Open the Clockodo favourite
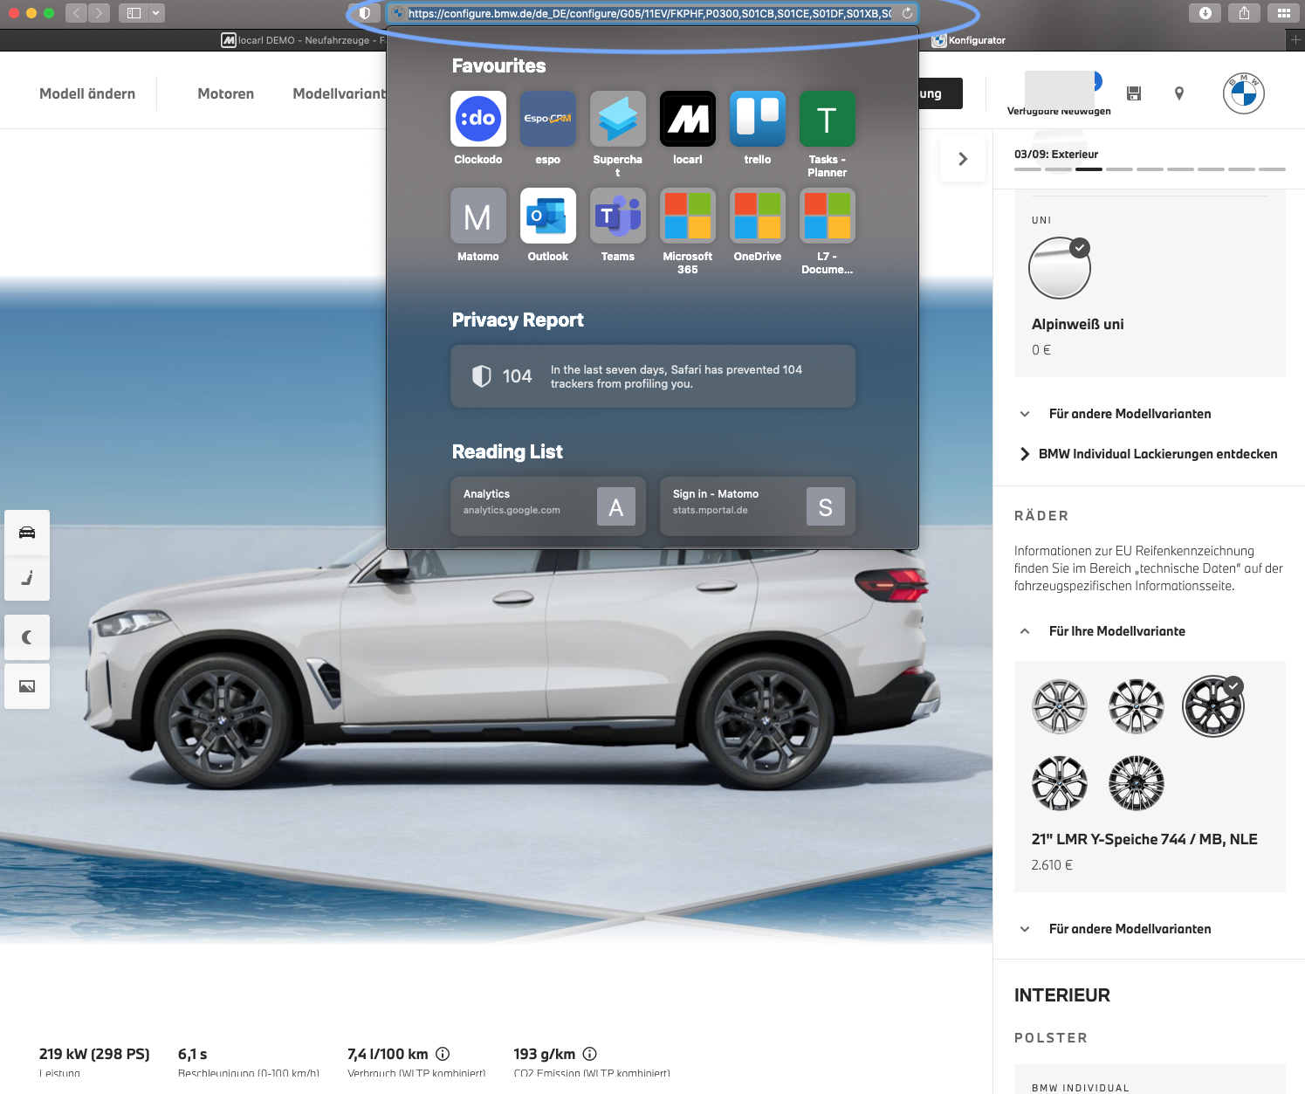 477,119
